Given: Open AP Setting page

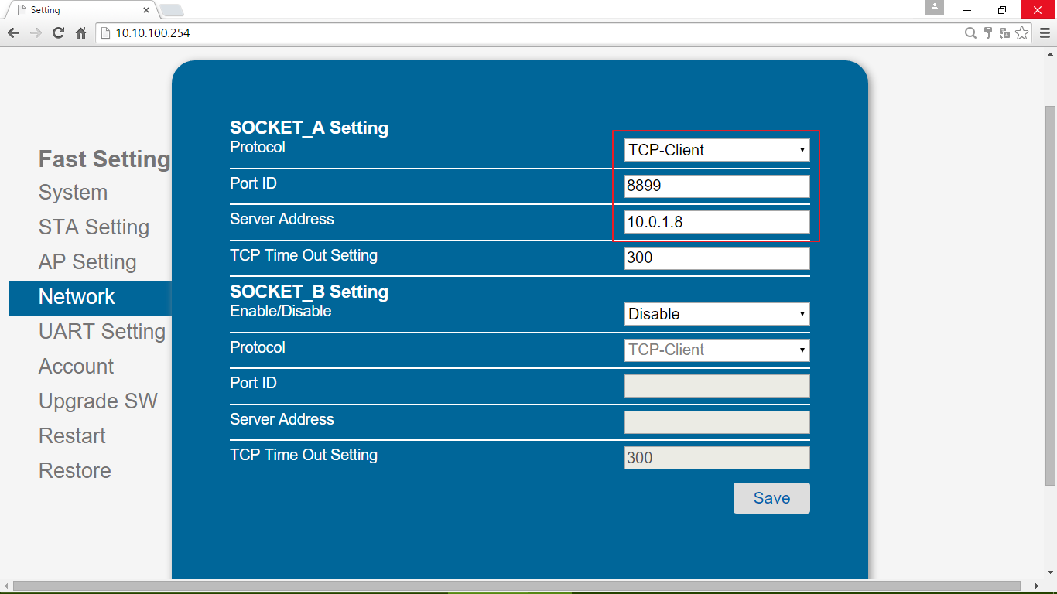Looking at the screenshot, I should coord(87,262).
